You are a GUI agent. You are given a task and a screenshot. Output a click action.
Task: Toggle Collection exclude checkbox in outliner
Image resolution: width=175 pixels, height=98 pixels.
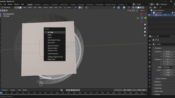click(173, 13)
